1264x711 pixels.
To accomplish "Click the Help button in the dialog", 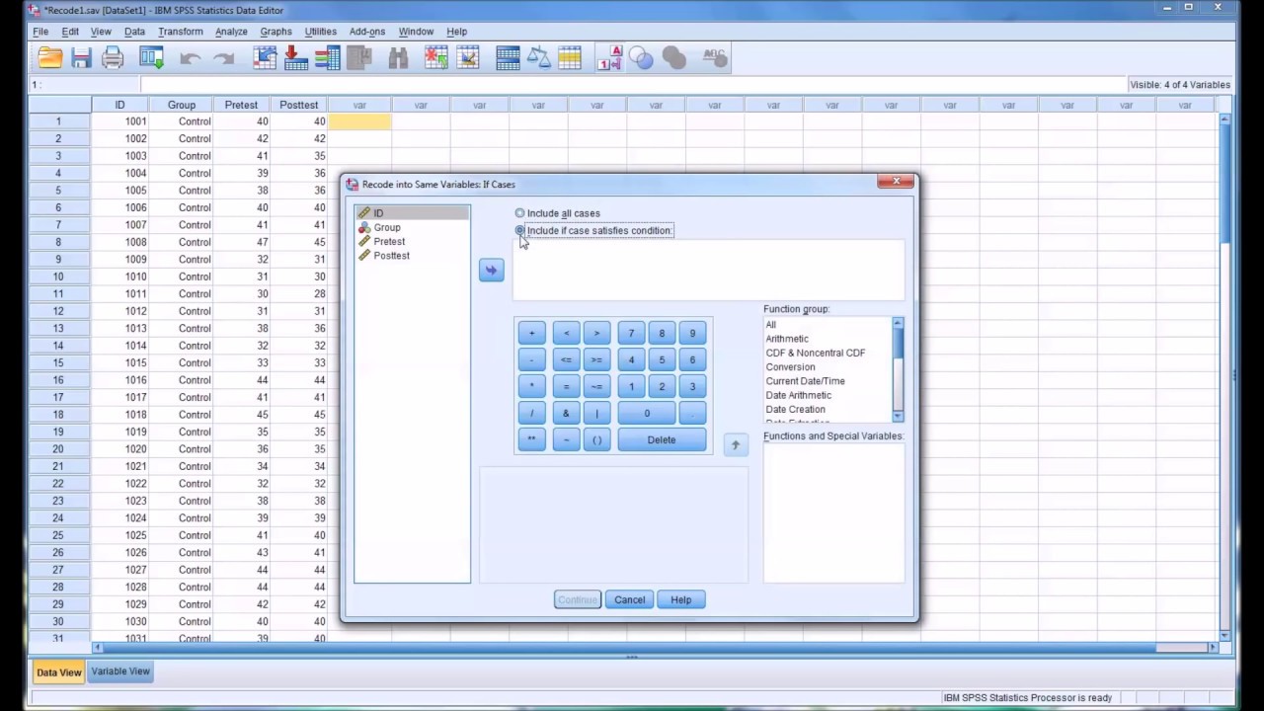I will click(x=680, y=599).
